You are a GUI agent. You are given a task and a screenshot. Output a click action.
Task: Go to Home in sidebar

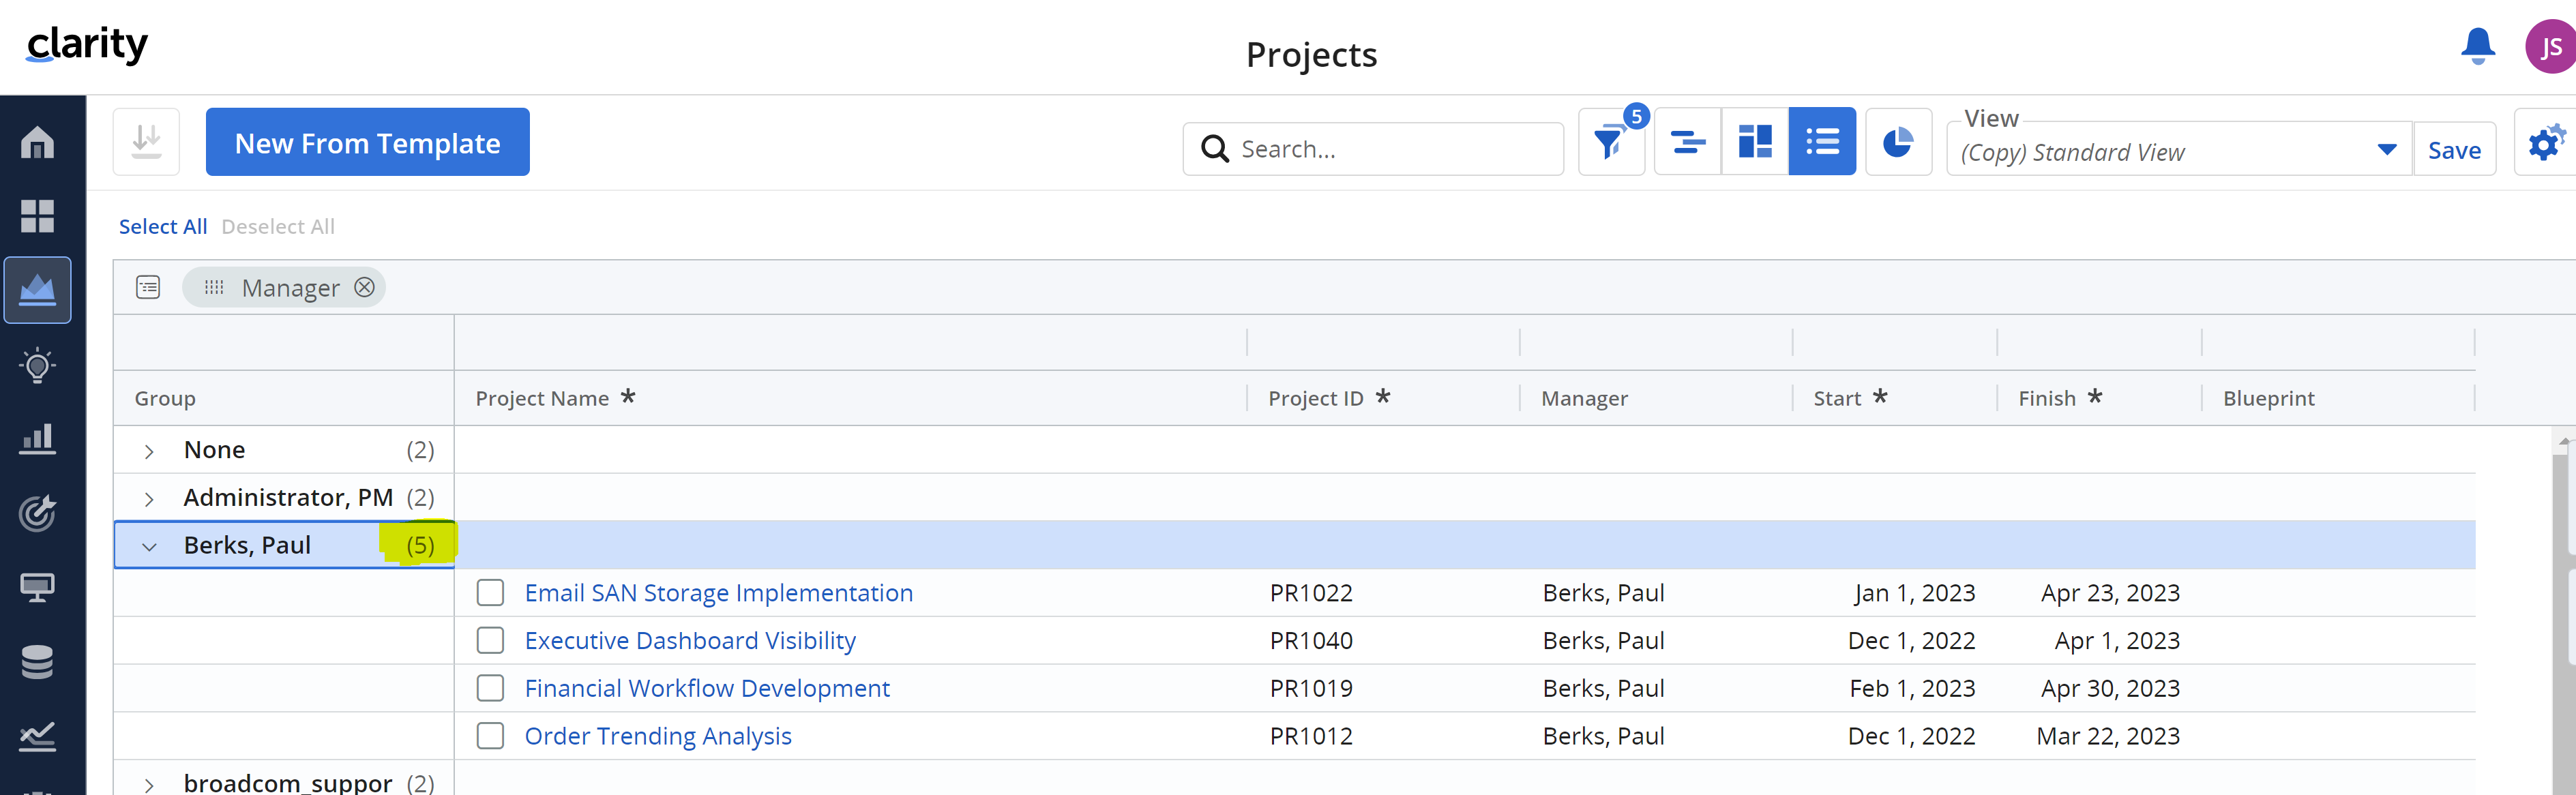[x=38, y=142]
